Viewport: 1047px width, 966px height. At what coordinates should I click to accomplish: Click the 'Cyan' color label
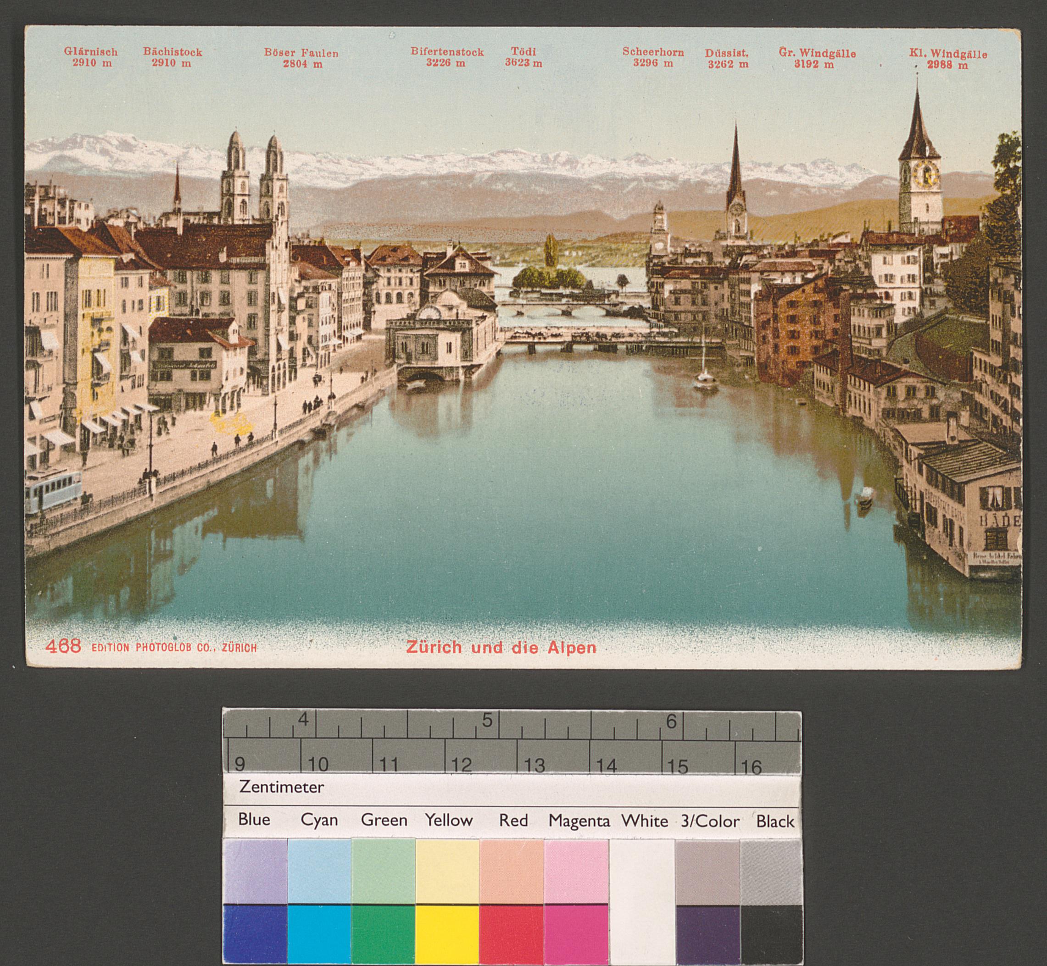(x=319, y=820)
